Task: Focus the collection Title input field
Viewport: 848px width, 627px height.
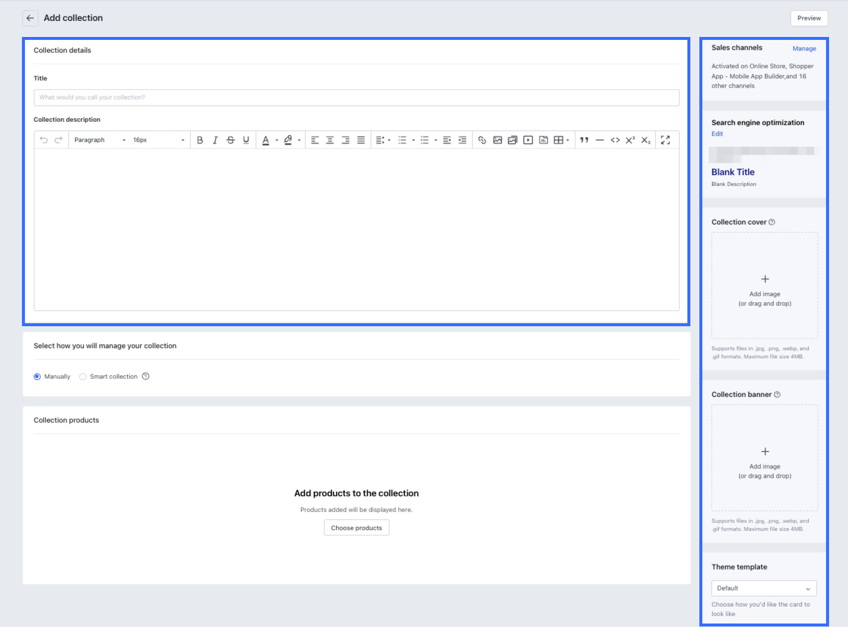Action: [x=356, y=97]
